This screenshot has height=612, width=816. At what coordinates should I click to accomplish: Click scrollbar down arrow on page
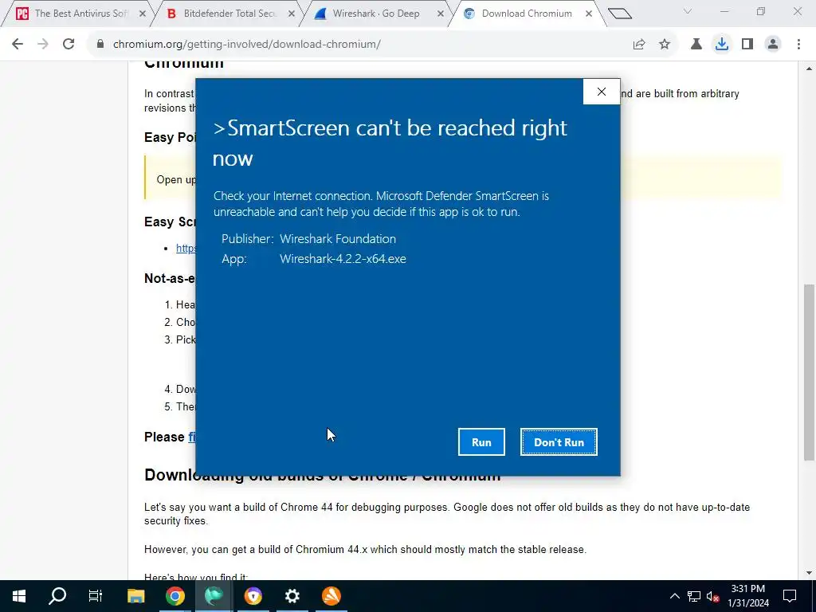pyautogui.click(x=809, y=574)
